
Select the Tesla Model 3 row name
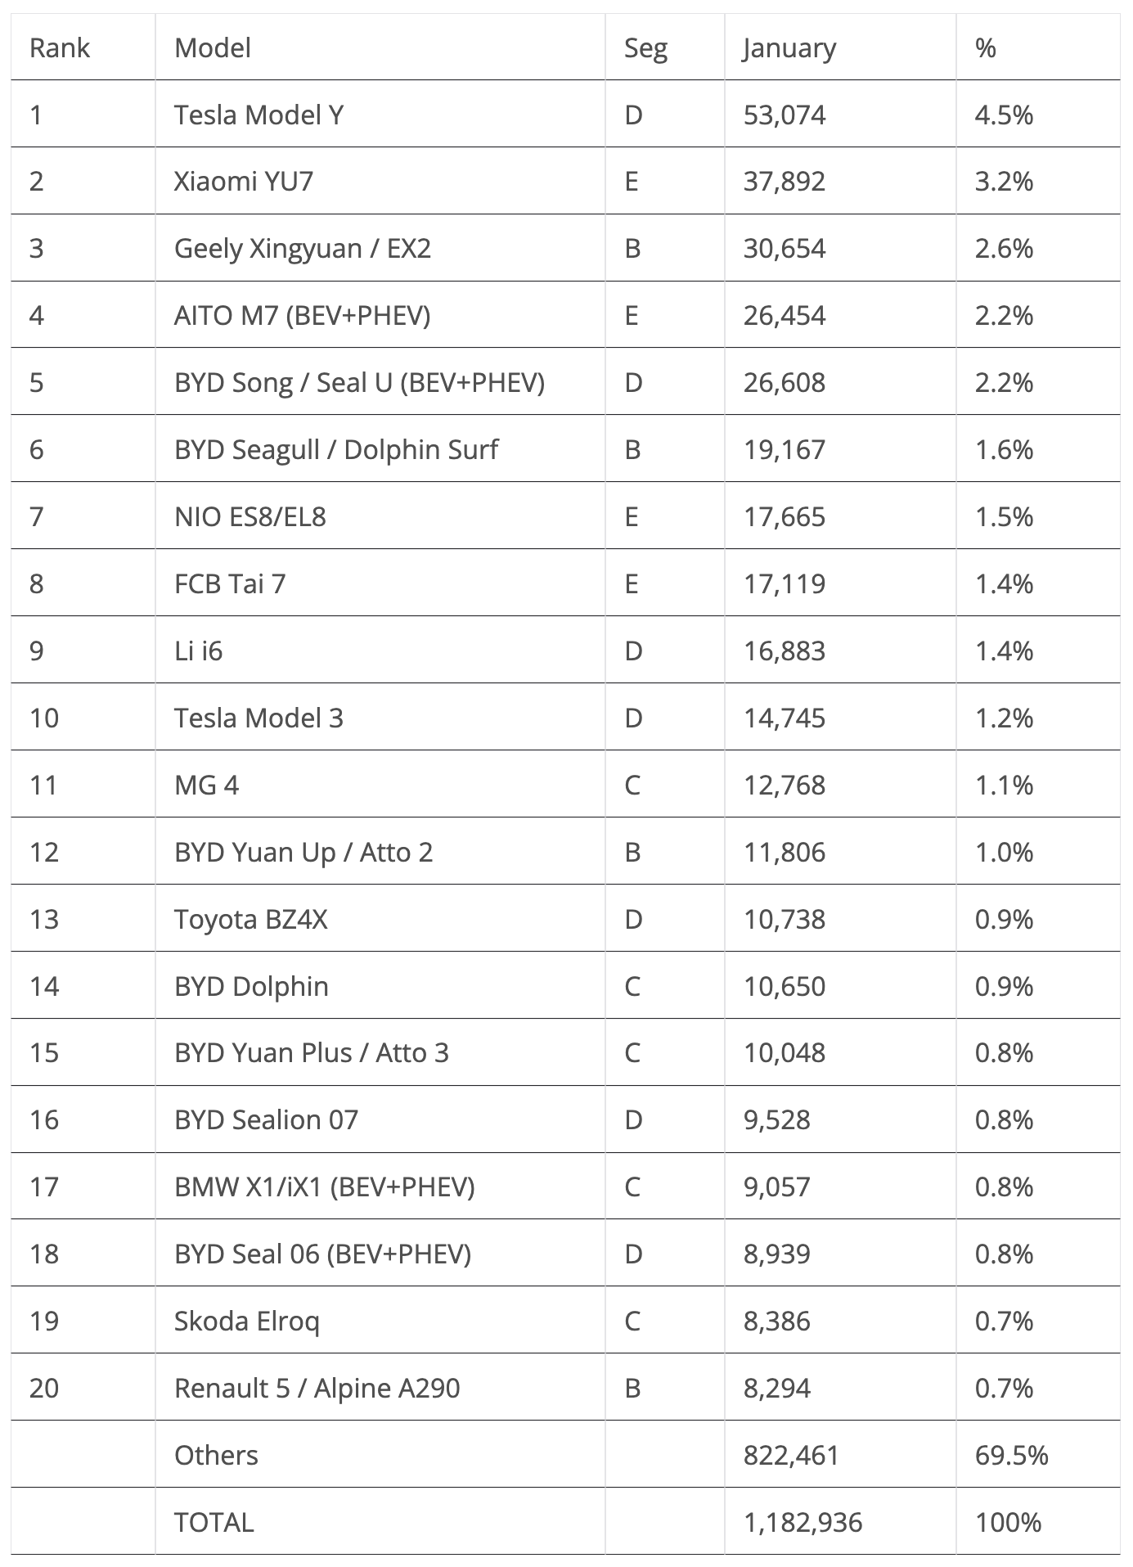coord(259,718)
